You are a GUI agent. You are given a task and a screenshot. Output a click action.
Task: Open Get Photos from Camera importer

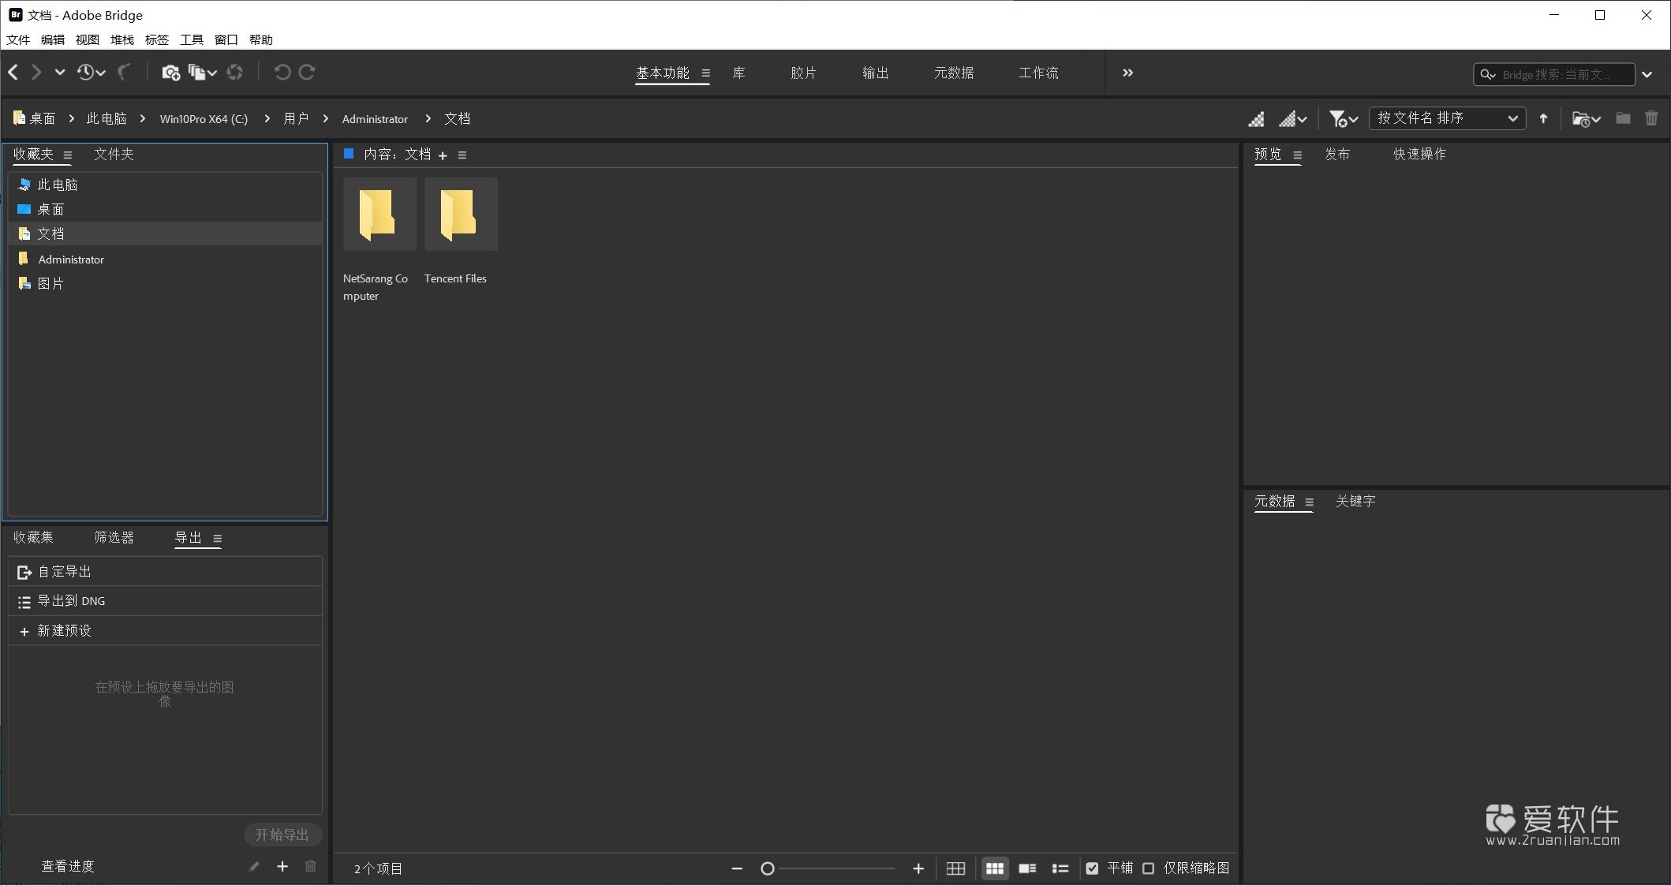(x=170, y=73)
